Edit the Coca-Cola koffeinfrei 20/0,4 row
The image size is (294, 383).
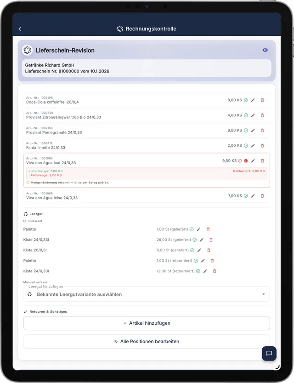(253, 100)
